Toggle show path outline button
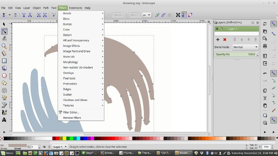Screen dimensions: 278x156 click(190, 15)
